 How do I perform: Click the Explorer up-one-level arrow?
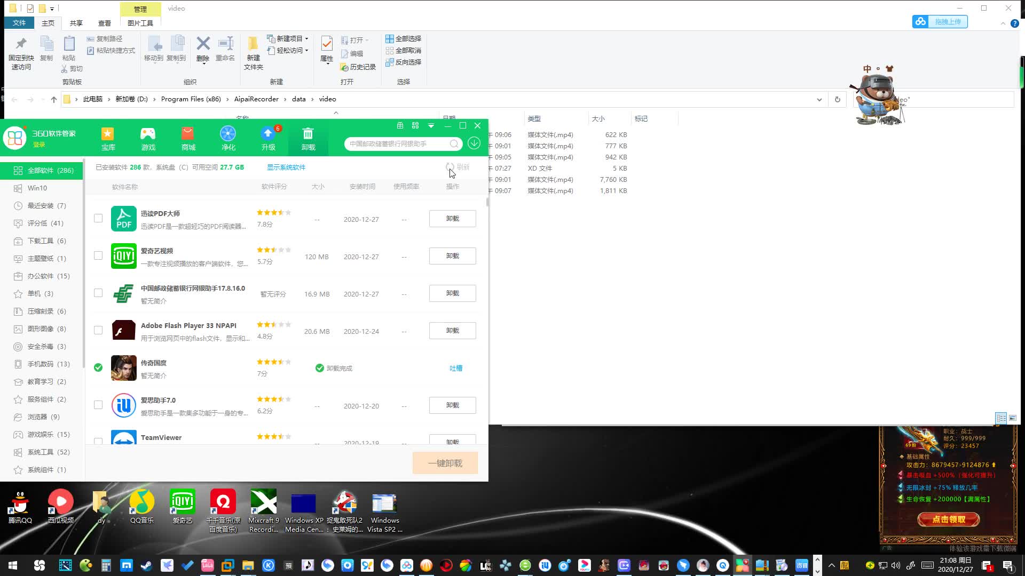53,100
